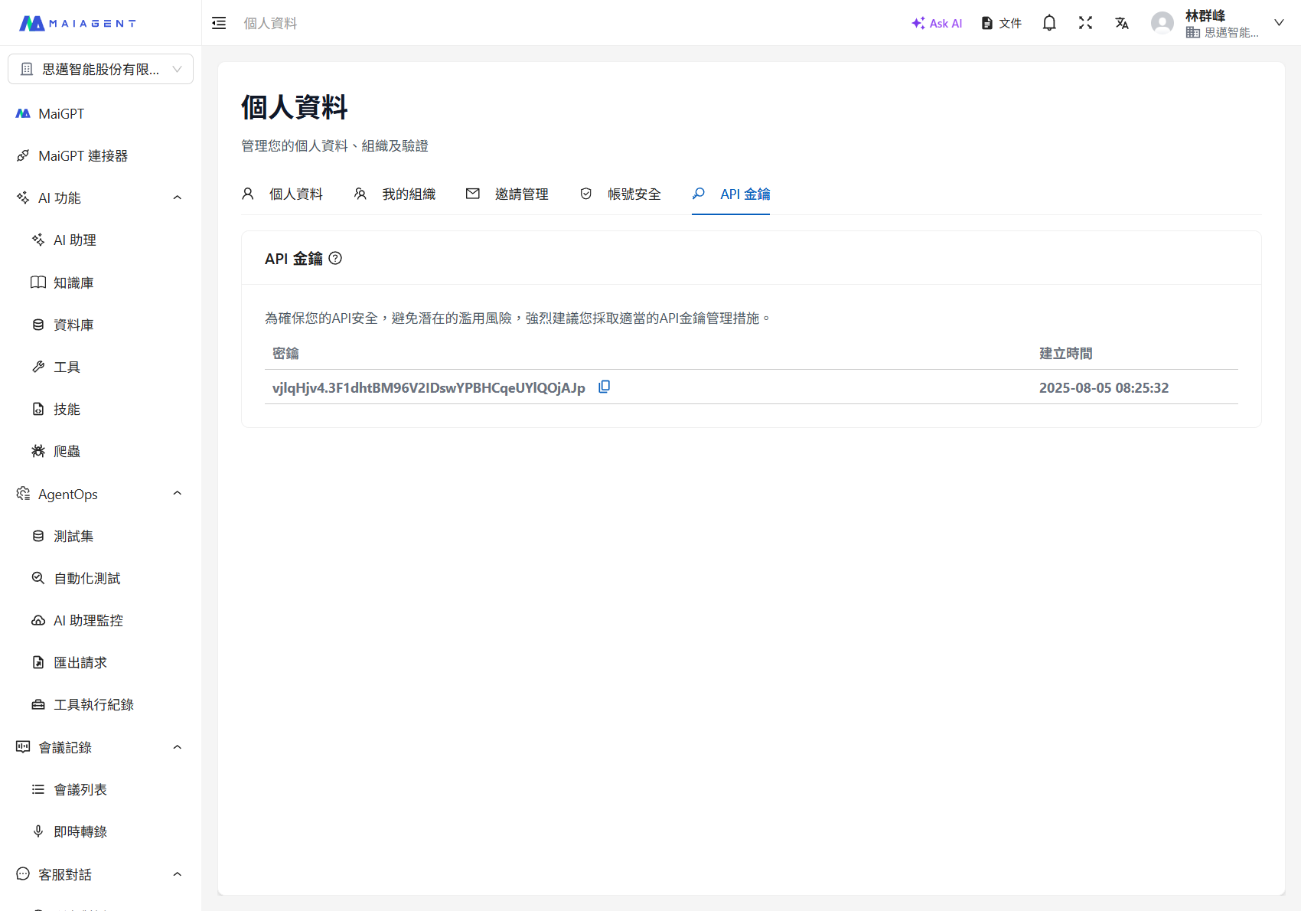This screenshot has width=1301, height=911.
Task: Collapse the AI 功能 section
Action: (x=177, y=197)
